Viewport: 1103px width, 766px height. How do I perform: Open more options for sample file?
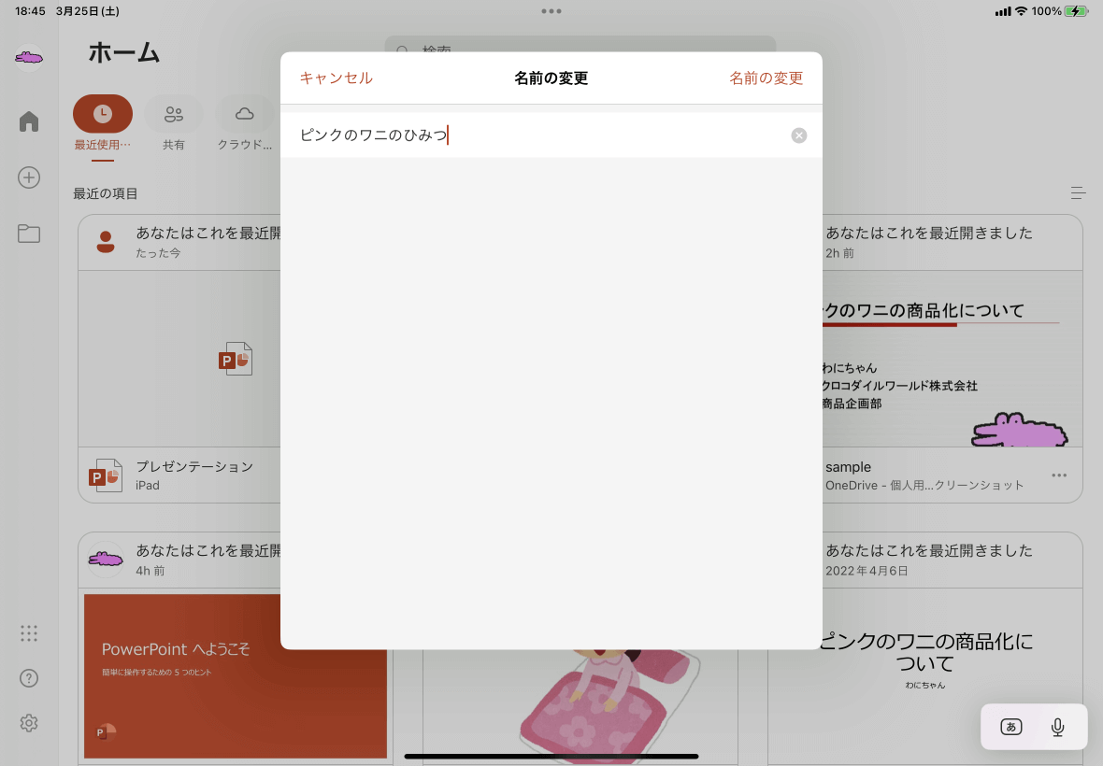[1059, 475]
